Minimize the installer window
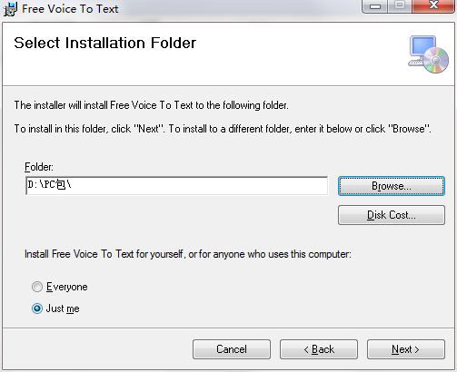The image size is (457, 372). click(375, 6)
